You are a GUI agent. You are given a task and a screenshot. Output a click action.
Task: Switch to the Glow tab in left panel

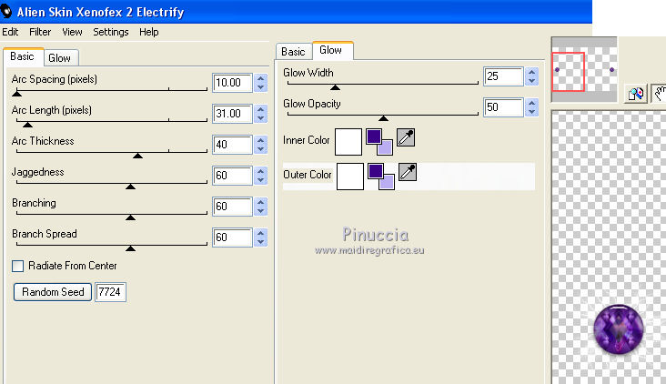[60, 57]
